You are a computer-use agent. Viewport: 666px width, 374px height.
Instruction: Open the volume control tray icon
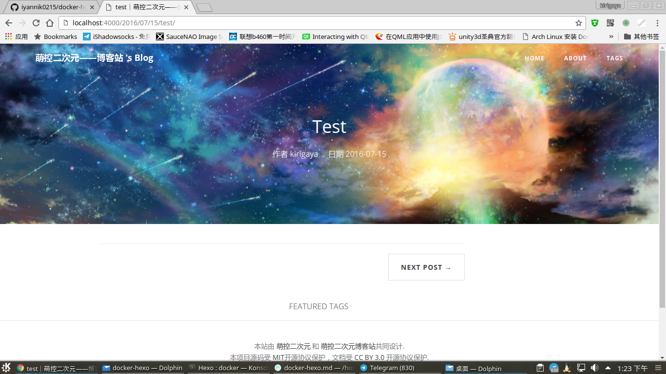tap(594, 368)
